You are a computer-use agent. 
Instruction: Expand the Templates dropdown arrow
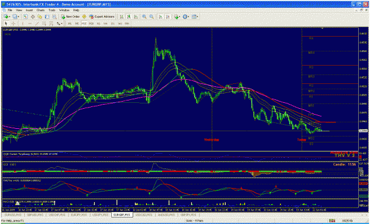point(197,17)
